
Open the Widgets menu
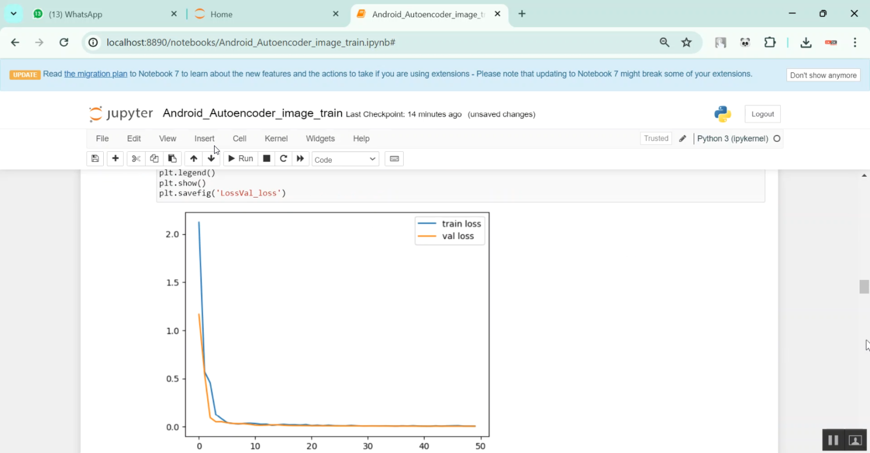(320, 138)
